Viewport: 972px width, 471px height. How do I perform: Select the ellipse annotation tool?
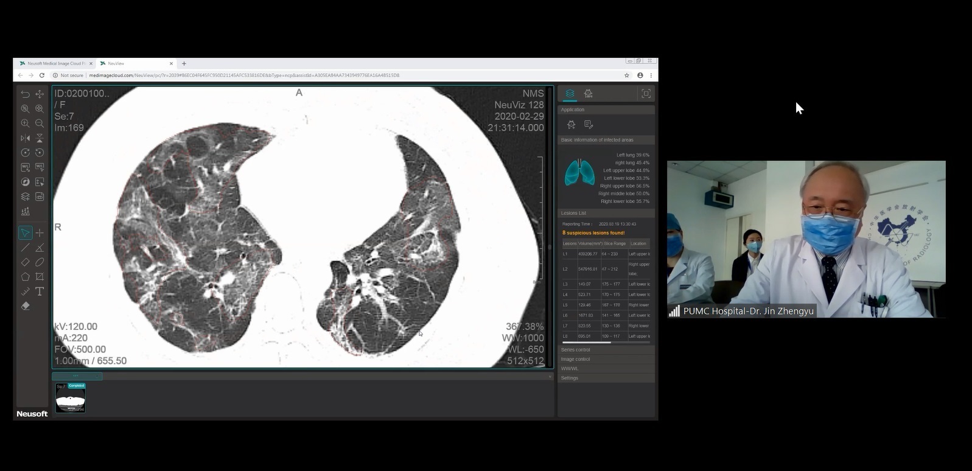click(40, 262)
